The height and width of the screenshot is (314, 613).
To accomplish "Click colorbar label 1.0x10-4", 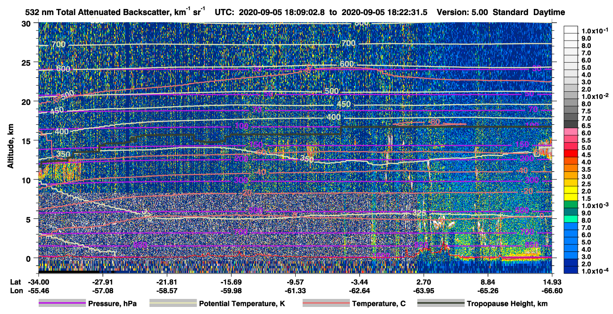I will [595, 271].
